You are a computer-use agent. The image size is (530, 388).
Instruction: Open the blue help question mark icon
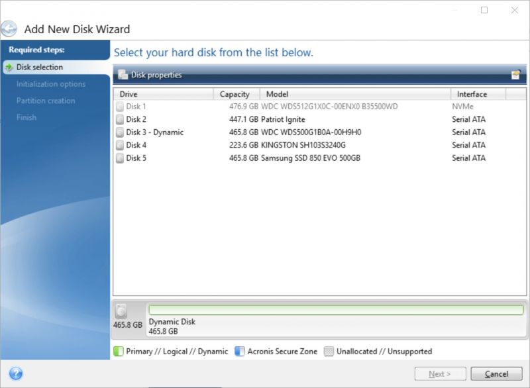tap(16, 373)
